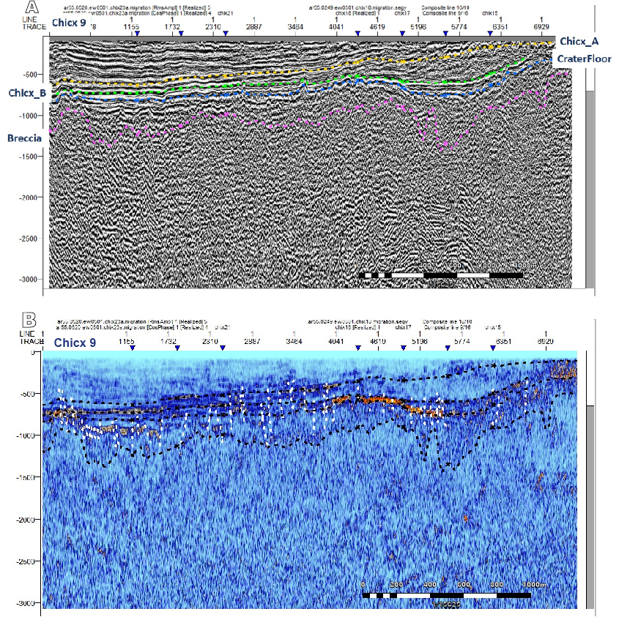Select the blue triangle marker near trace 5774 in panel B

tap(448, 348)
